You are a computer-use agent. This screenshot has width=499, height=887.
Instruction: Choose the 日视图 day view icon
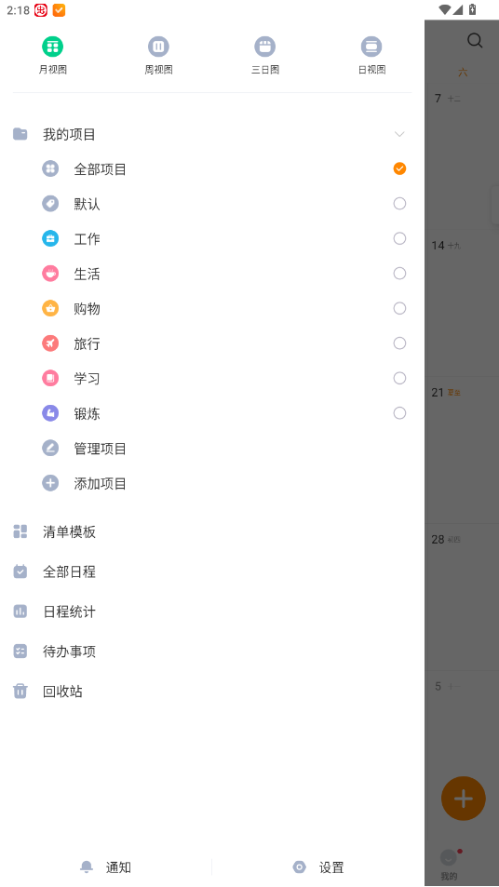pyautogui.click(x=371, y=47)
